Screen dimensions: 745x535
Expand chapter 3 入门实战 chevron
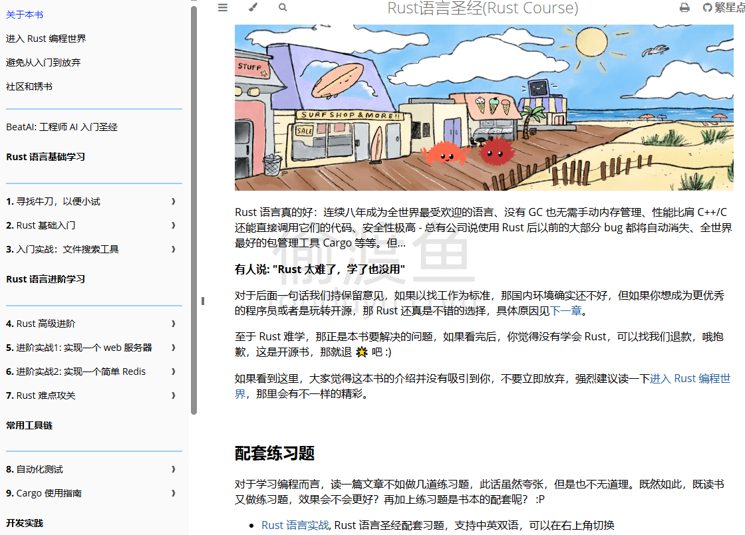point(174,249)
